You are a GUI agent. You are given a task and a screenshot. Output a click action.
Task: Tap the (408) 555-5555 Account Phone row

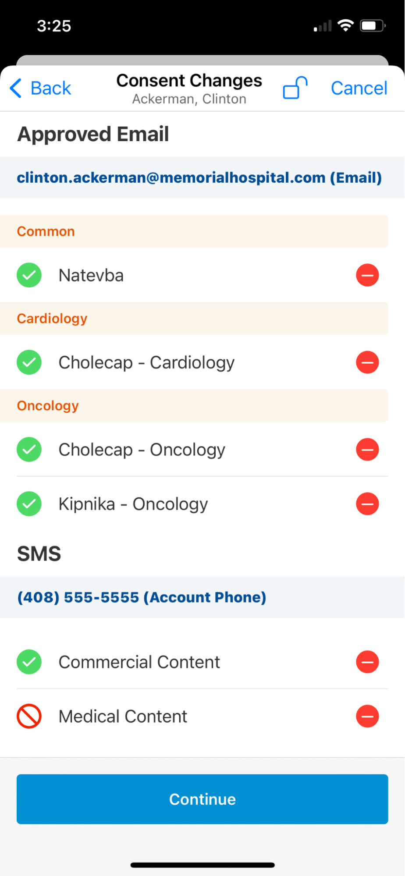[142, 597]
